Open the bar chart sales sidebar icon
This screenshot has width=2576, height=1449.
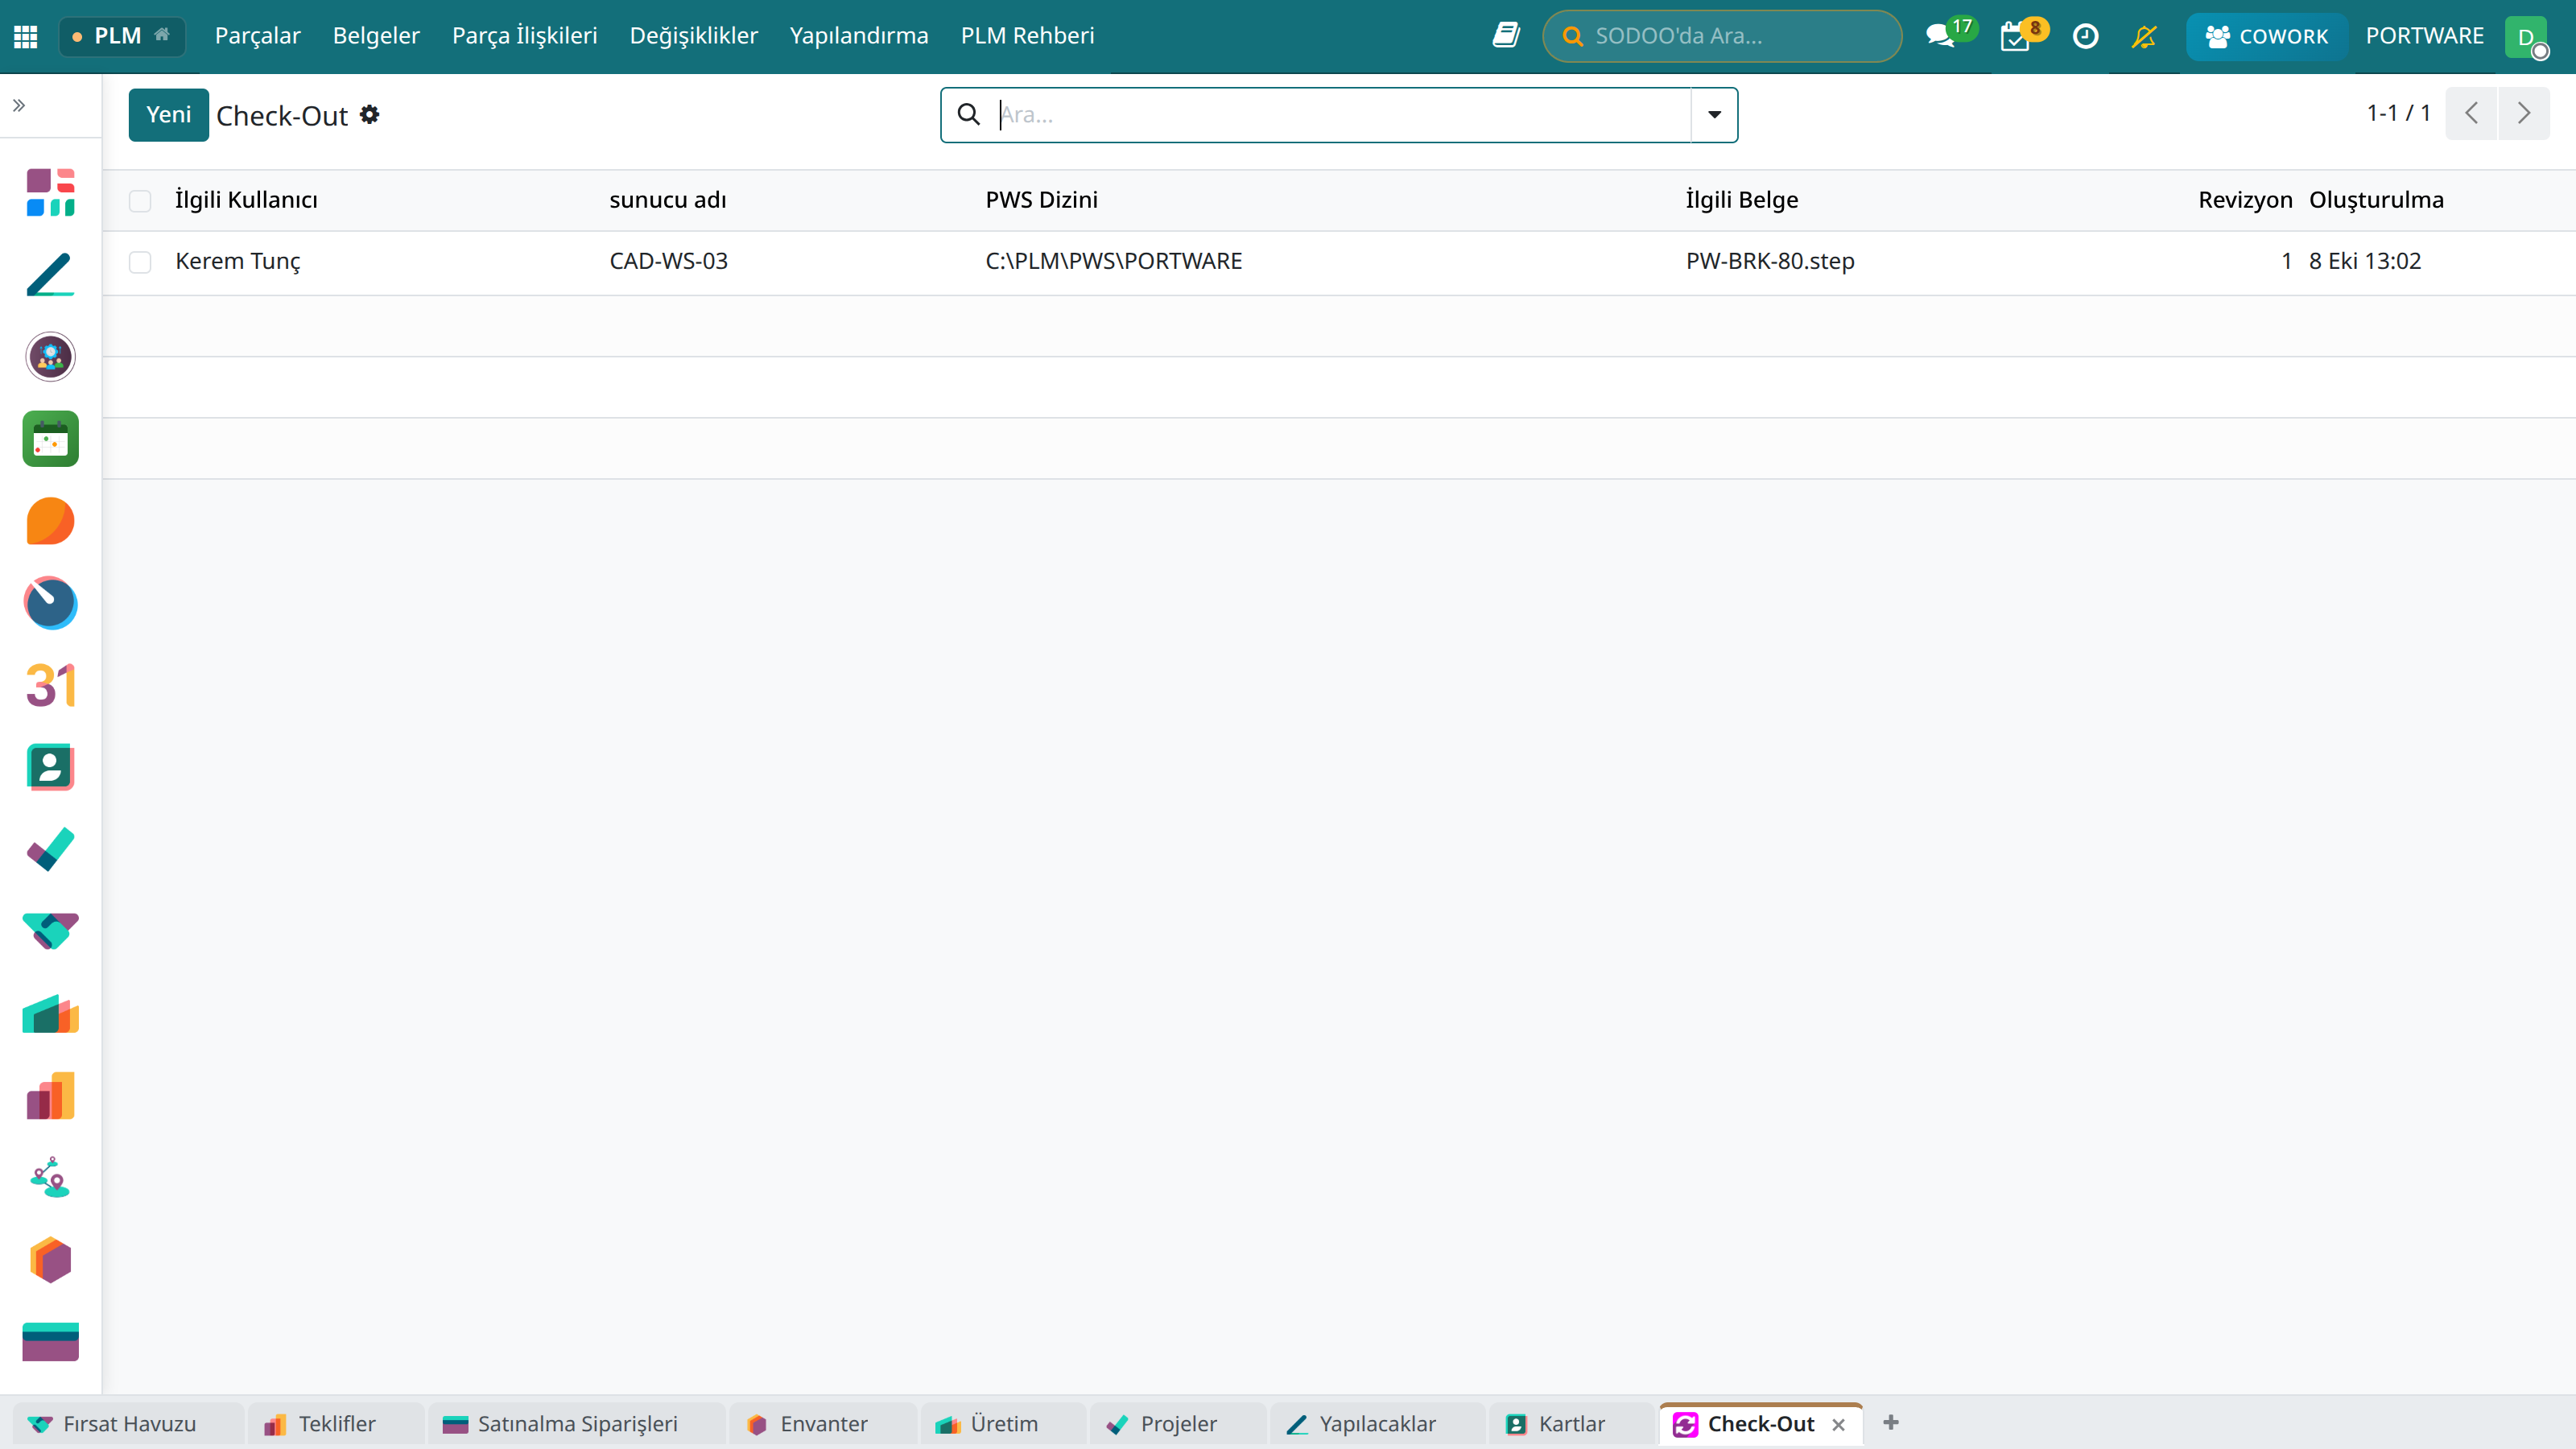click(50, 1096)
